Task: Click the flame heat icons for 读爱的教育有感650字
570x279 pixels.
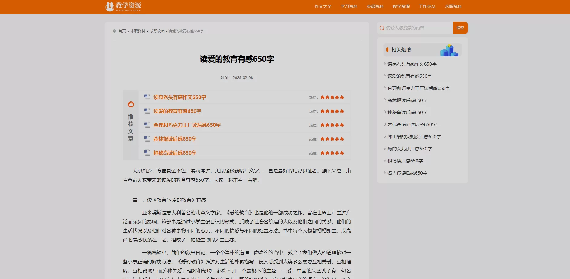Action: (x=332, y=111)
